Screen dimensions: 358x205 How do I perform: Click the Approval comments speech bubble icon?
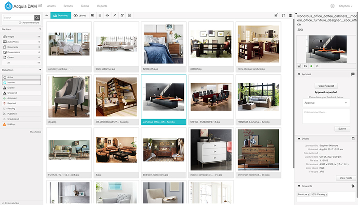point(353,74)
